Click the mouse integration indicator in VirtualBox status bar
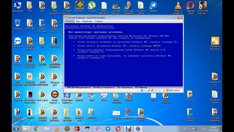 pos(164,90)
